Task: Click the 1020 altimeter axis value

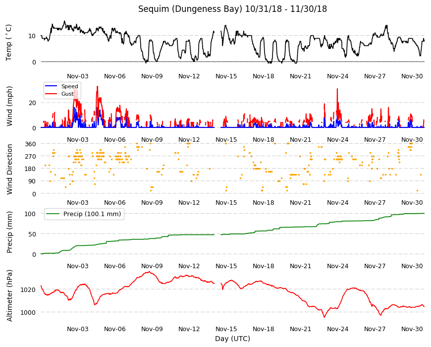Action: 28,289
